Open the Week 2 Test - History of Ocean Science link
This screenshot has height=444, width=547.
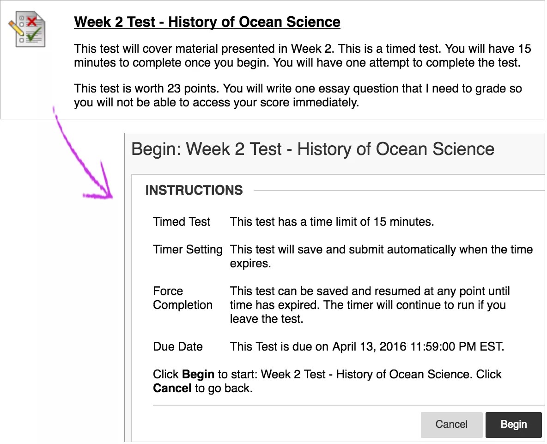tap(207, 22)
